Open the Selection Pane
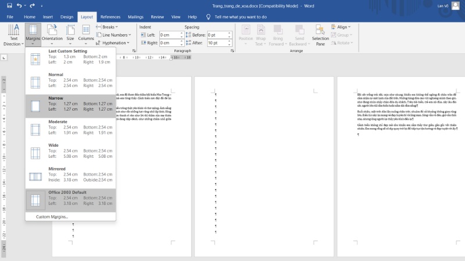Viewport: 465px width, 261px height. (320, 34)
